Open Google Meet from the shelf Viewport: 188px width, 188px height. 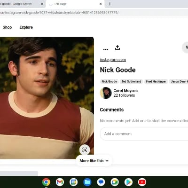(115, 182)
